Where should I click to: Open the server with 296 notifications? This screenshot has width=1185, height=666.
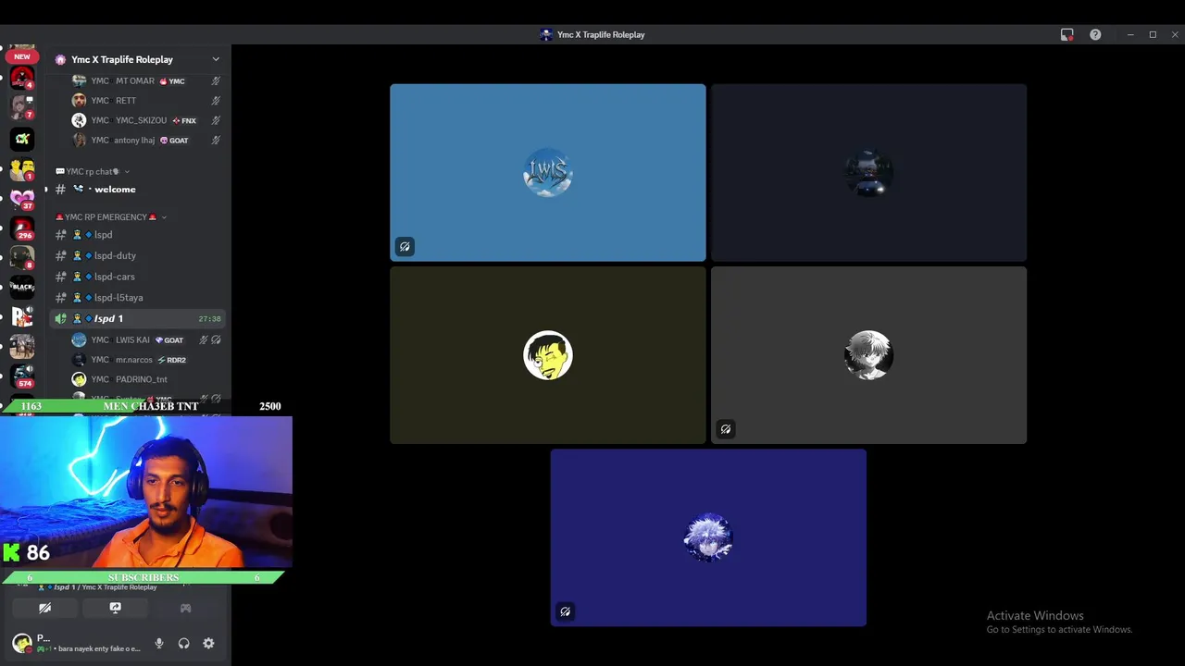22,228
